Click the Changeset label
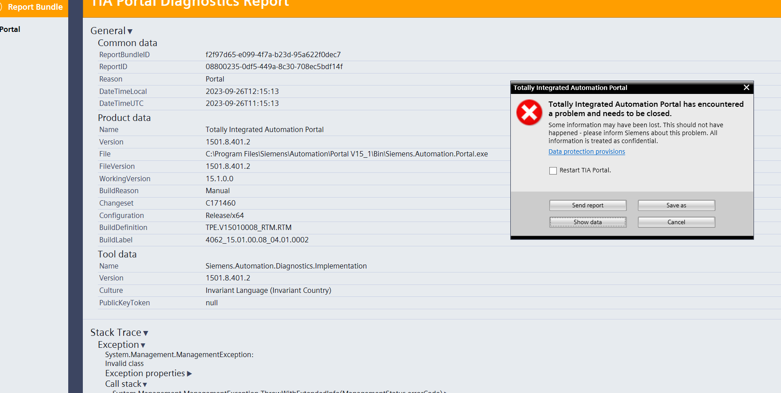This screenshot has width=781, height=393. (116, 203)
